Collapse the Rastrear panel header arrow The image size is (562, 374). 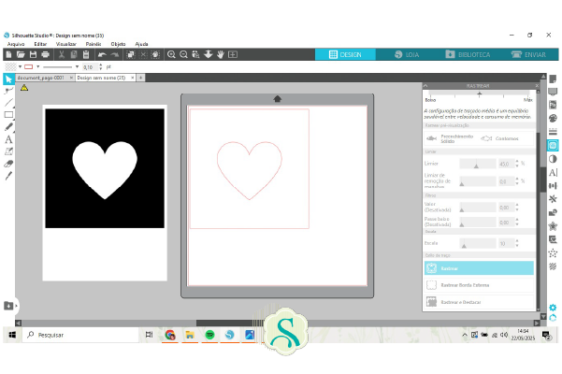coord(425,86)
